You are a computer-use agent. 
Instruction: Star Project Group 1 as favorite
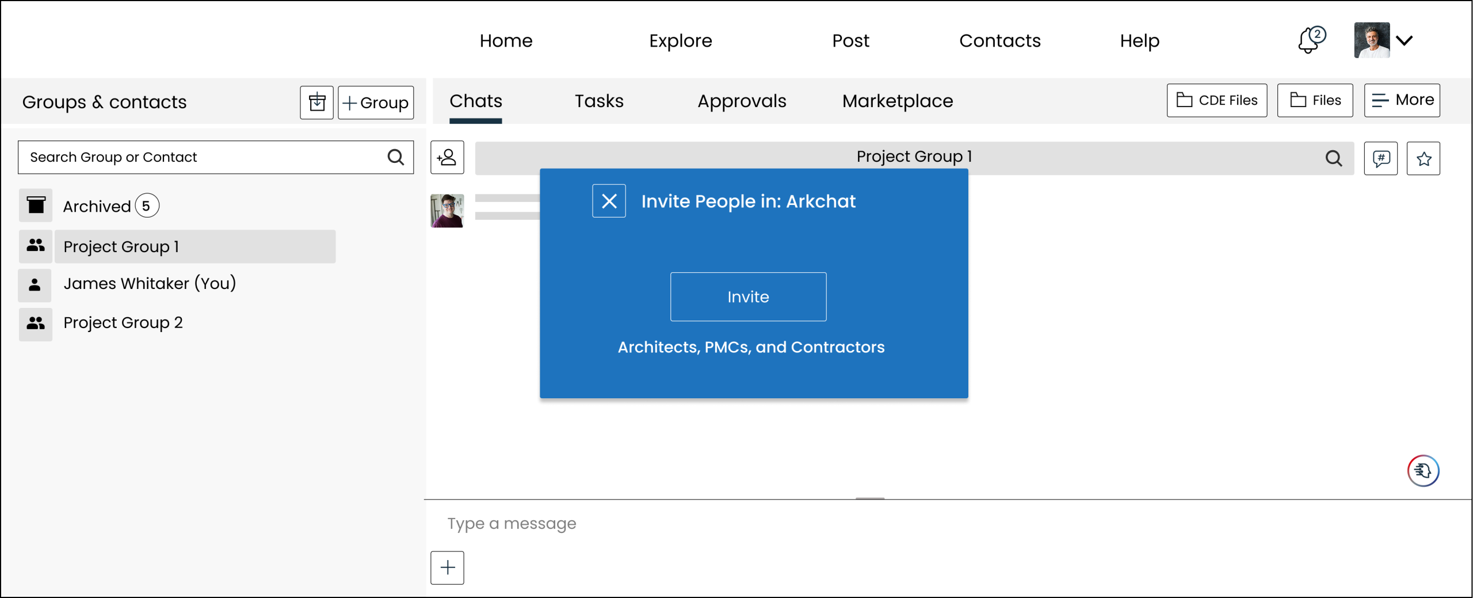[x=1423, y=158]
